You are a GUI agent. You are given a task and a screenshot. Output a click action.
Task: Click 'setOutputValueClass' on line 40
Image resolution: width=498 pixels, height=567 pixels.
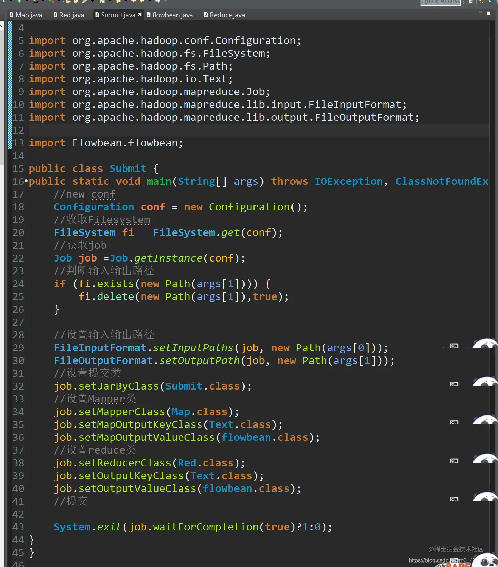(137, 488)
